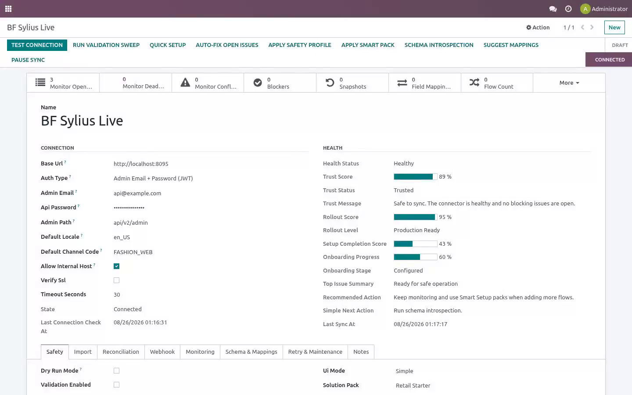Open the Action gear dropdown

[538, 27]
